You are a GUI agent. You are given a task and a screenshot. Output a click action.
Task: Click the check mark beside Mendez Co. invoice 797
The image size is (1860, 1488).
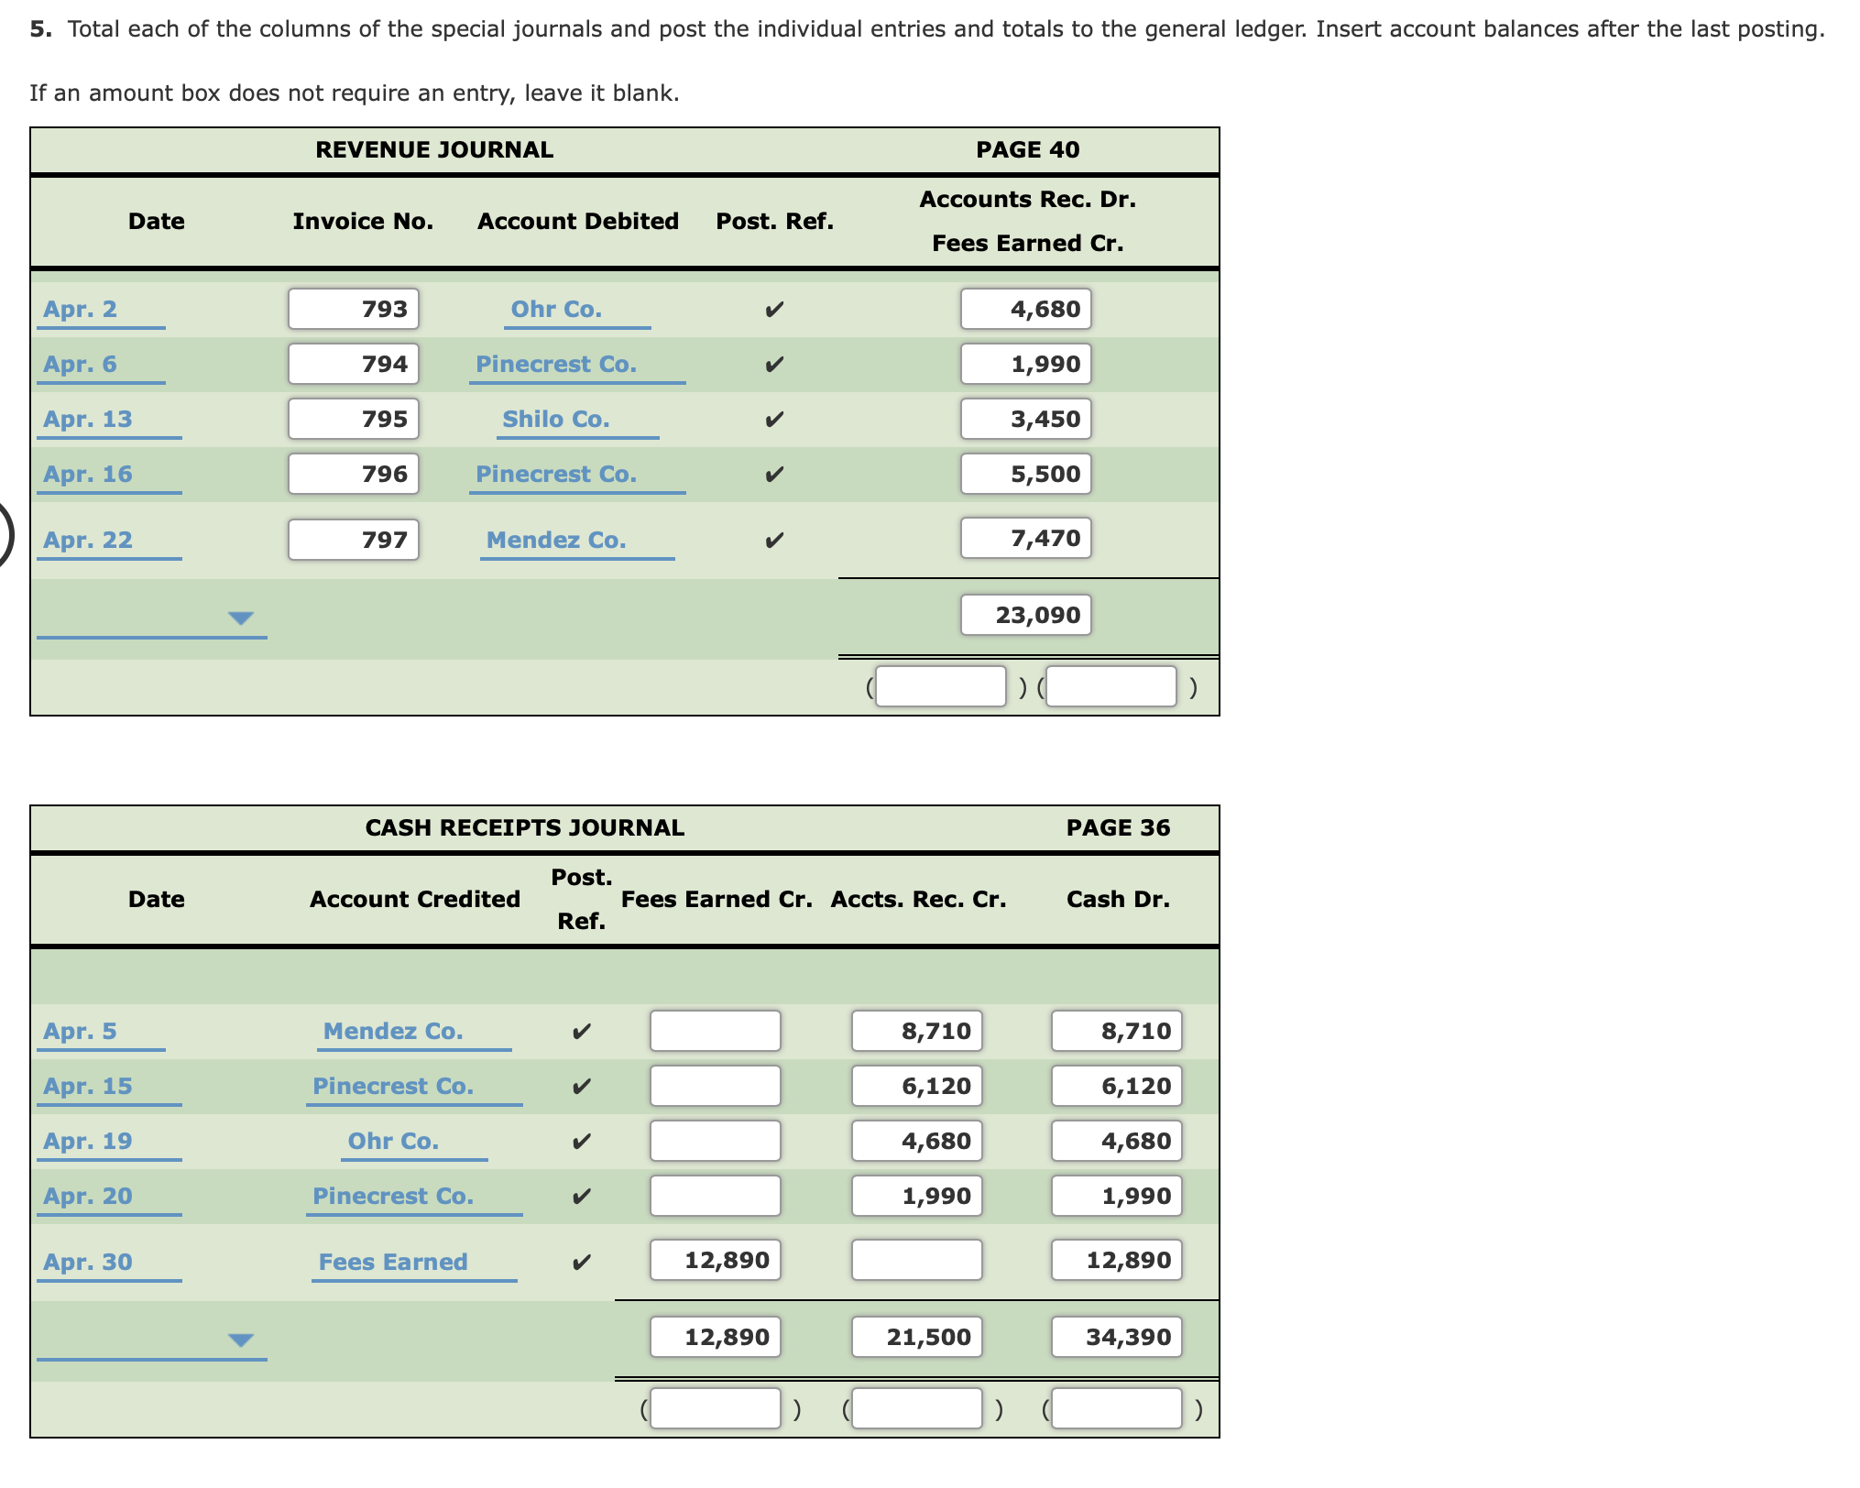[773, 541]
